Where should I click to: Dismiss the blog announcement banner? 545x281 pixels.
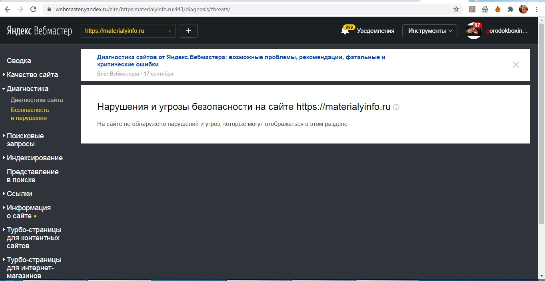tap(516, 65)
